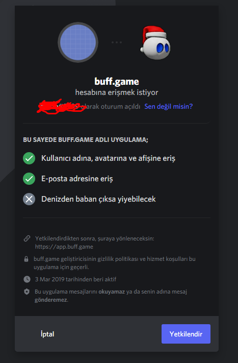Click 'E-posta adresine eriş' permission text
Screen dimensions: 238x363
click(x=77, y=179)
